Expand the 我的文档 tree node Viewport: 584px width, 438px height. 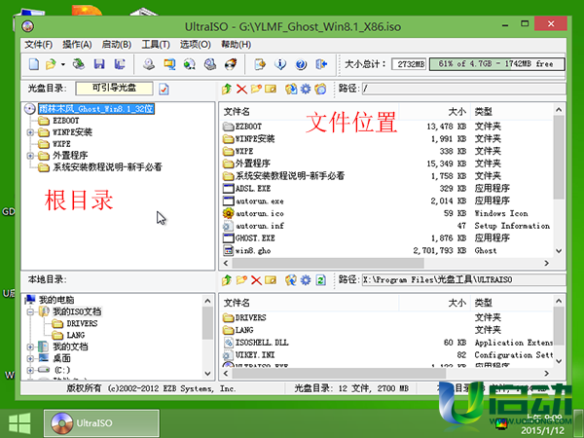coord(30,347)
